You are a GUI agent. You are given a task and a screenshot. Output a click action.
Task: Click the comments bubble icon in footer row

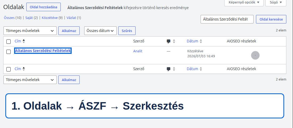(x=169, y=69)
